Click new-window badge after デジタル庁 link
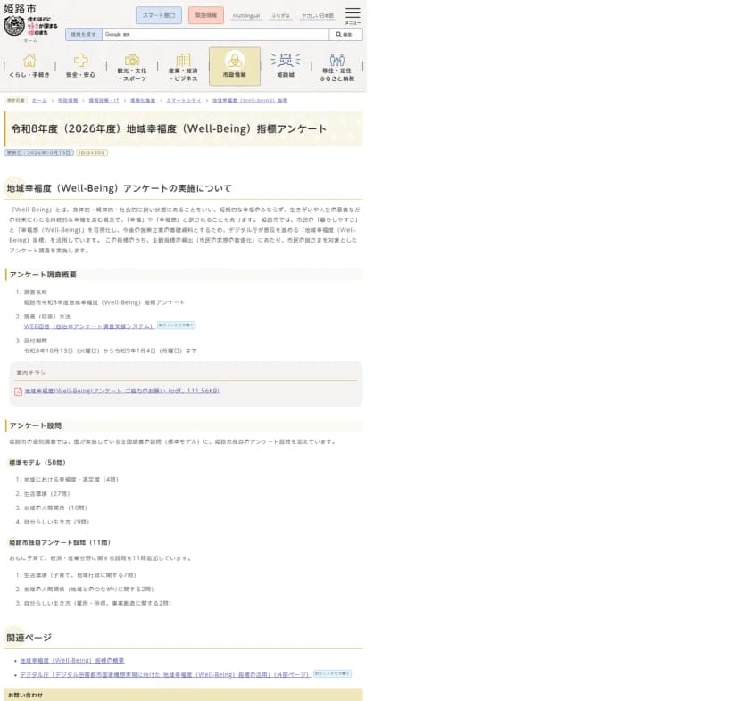The image size is (739, 701). (332, 673)
